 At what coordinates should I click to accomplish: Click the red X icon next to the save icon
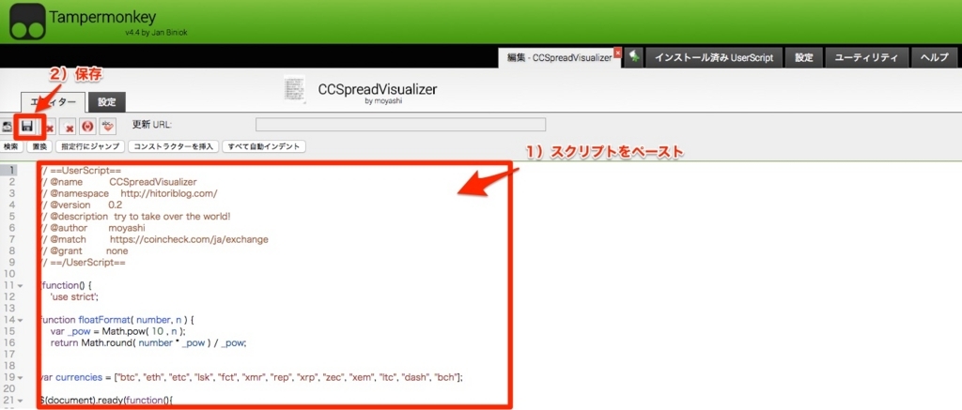coord(50,127)
